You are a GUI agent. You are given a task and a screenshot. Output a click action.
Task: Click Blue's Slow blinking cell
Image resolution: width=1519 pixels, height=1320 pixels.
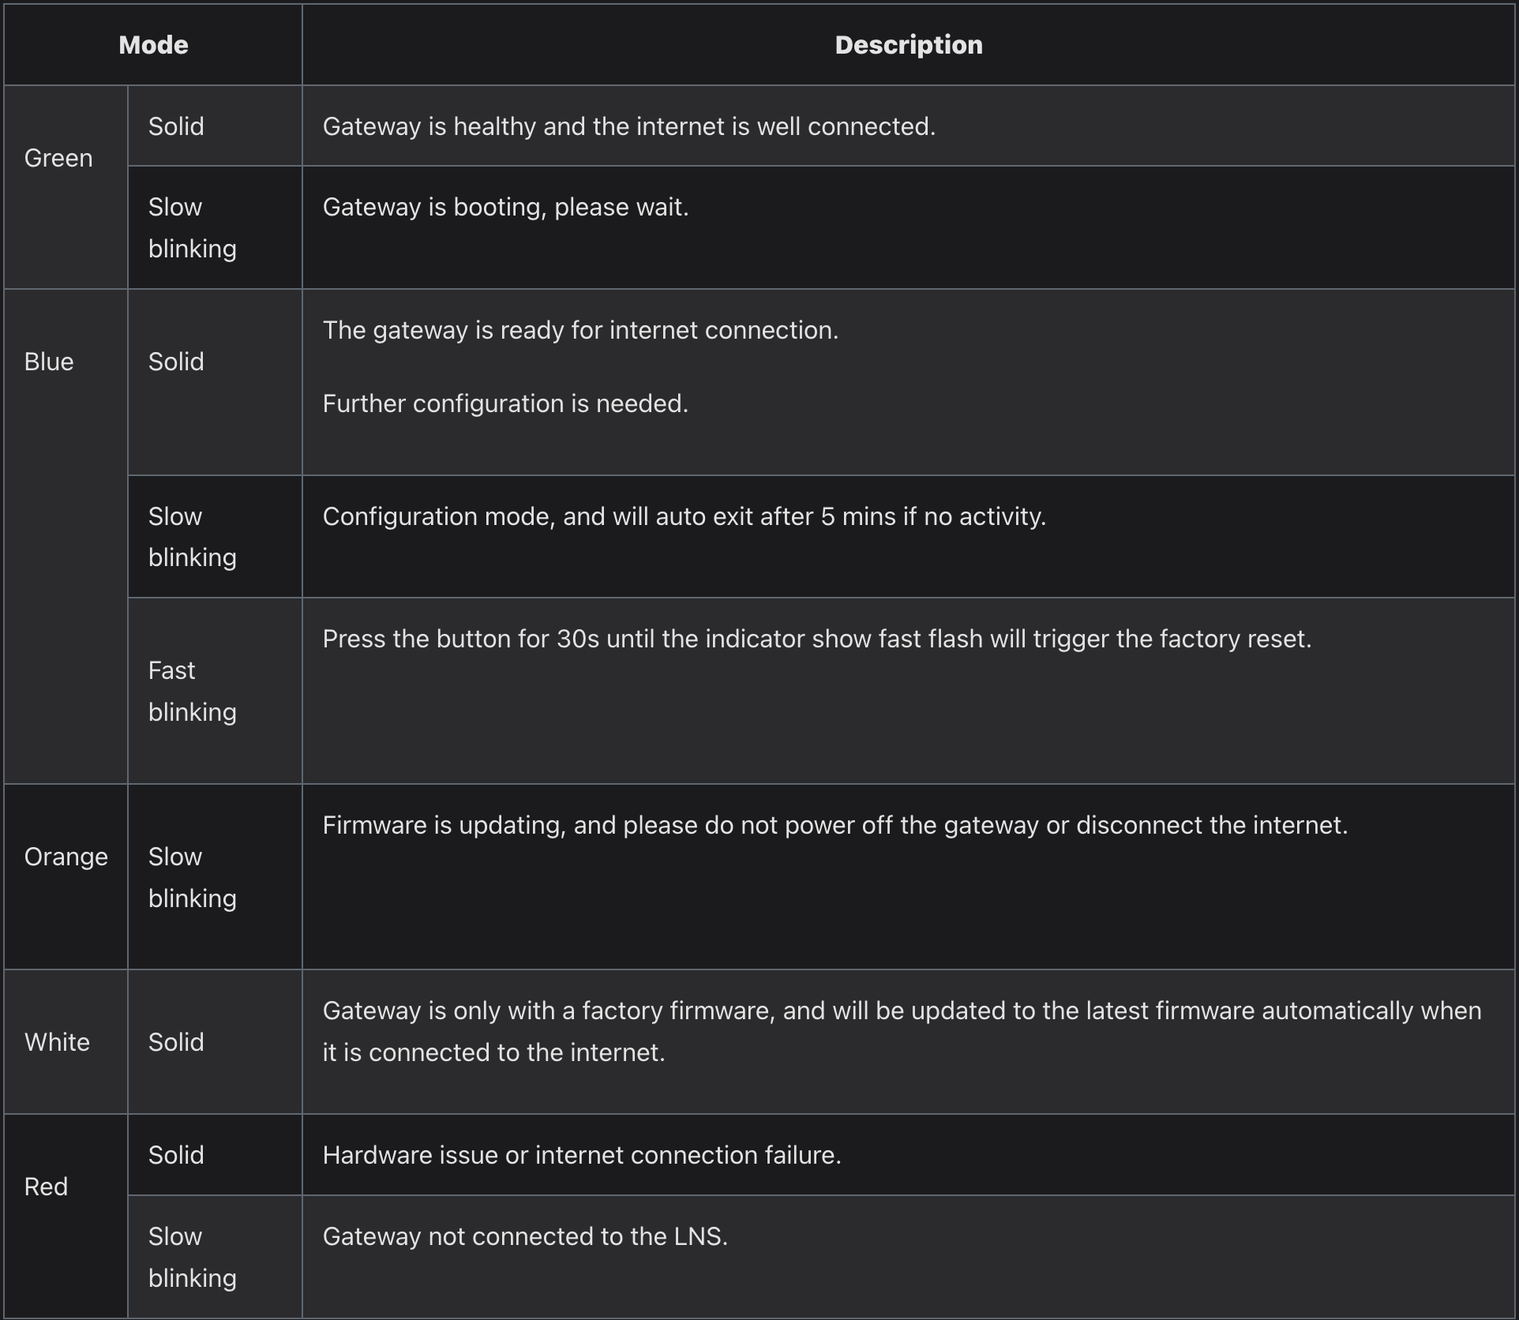coord(216,537)
